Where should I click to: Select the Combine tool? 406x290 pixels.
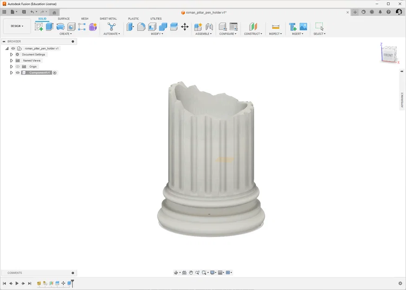[x=163, y=26]
